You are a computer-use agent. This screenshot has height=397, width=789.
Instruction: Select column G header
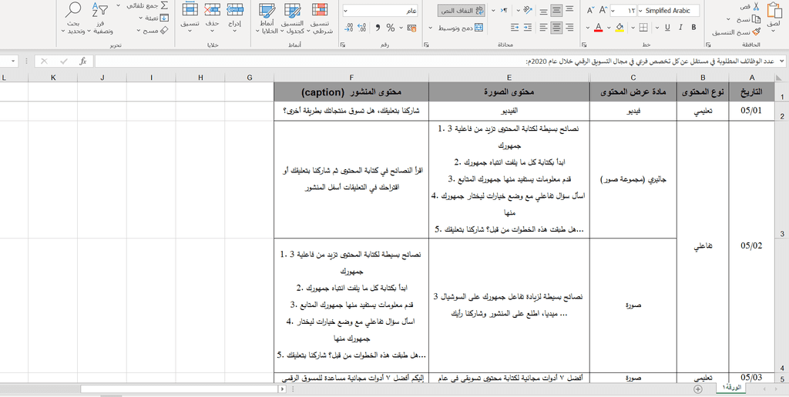250,78
